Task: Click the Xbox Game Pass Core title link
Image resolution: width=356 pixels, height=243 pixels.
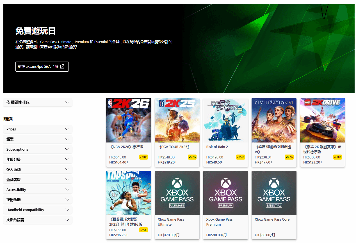Action: 272,219
